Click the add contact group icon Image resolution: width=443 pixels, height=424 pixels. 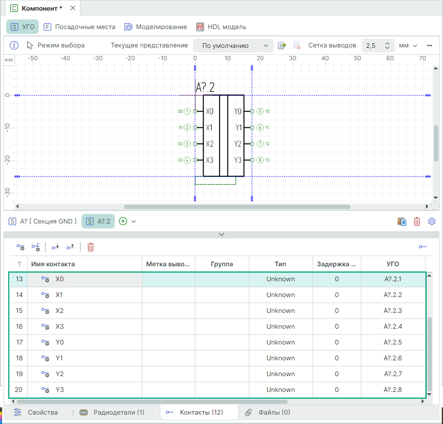(x=35, y=247)
